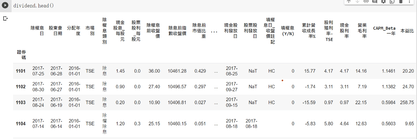This screenshot has height=139, width=417.
Task: Open cell editor settings gear
Action: tap(383, 1)
